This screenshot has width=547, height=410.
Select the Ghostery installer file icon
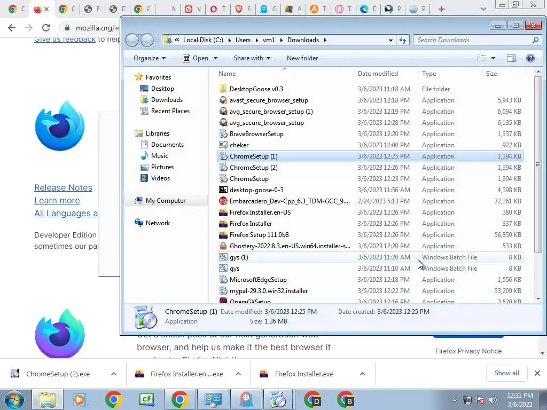[223, 246]
